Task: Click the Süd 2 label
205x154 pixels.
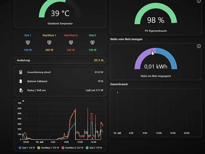Action: pyautogui.click(x=92, y=35)
